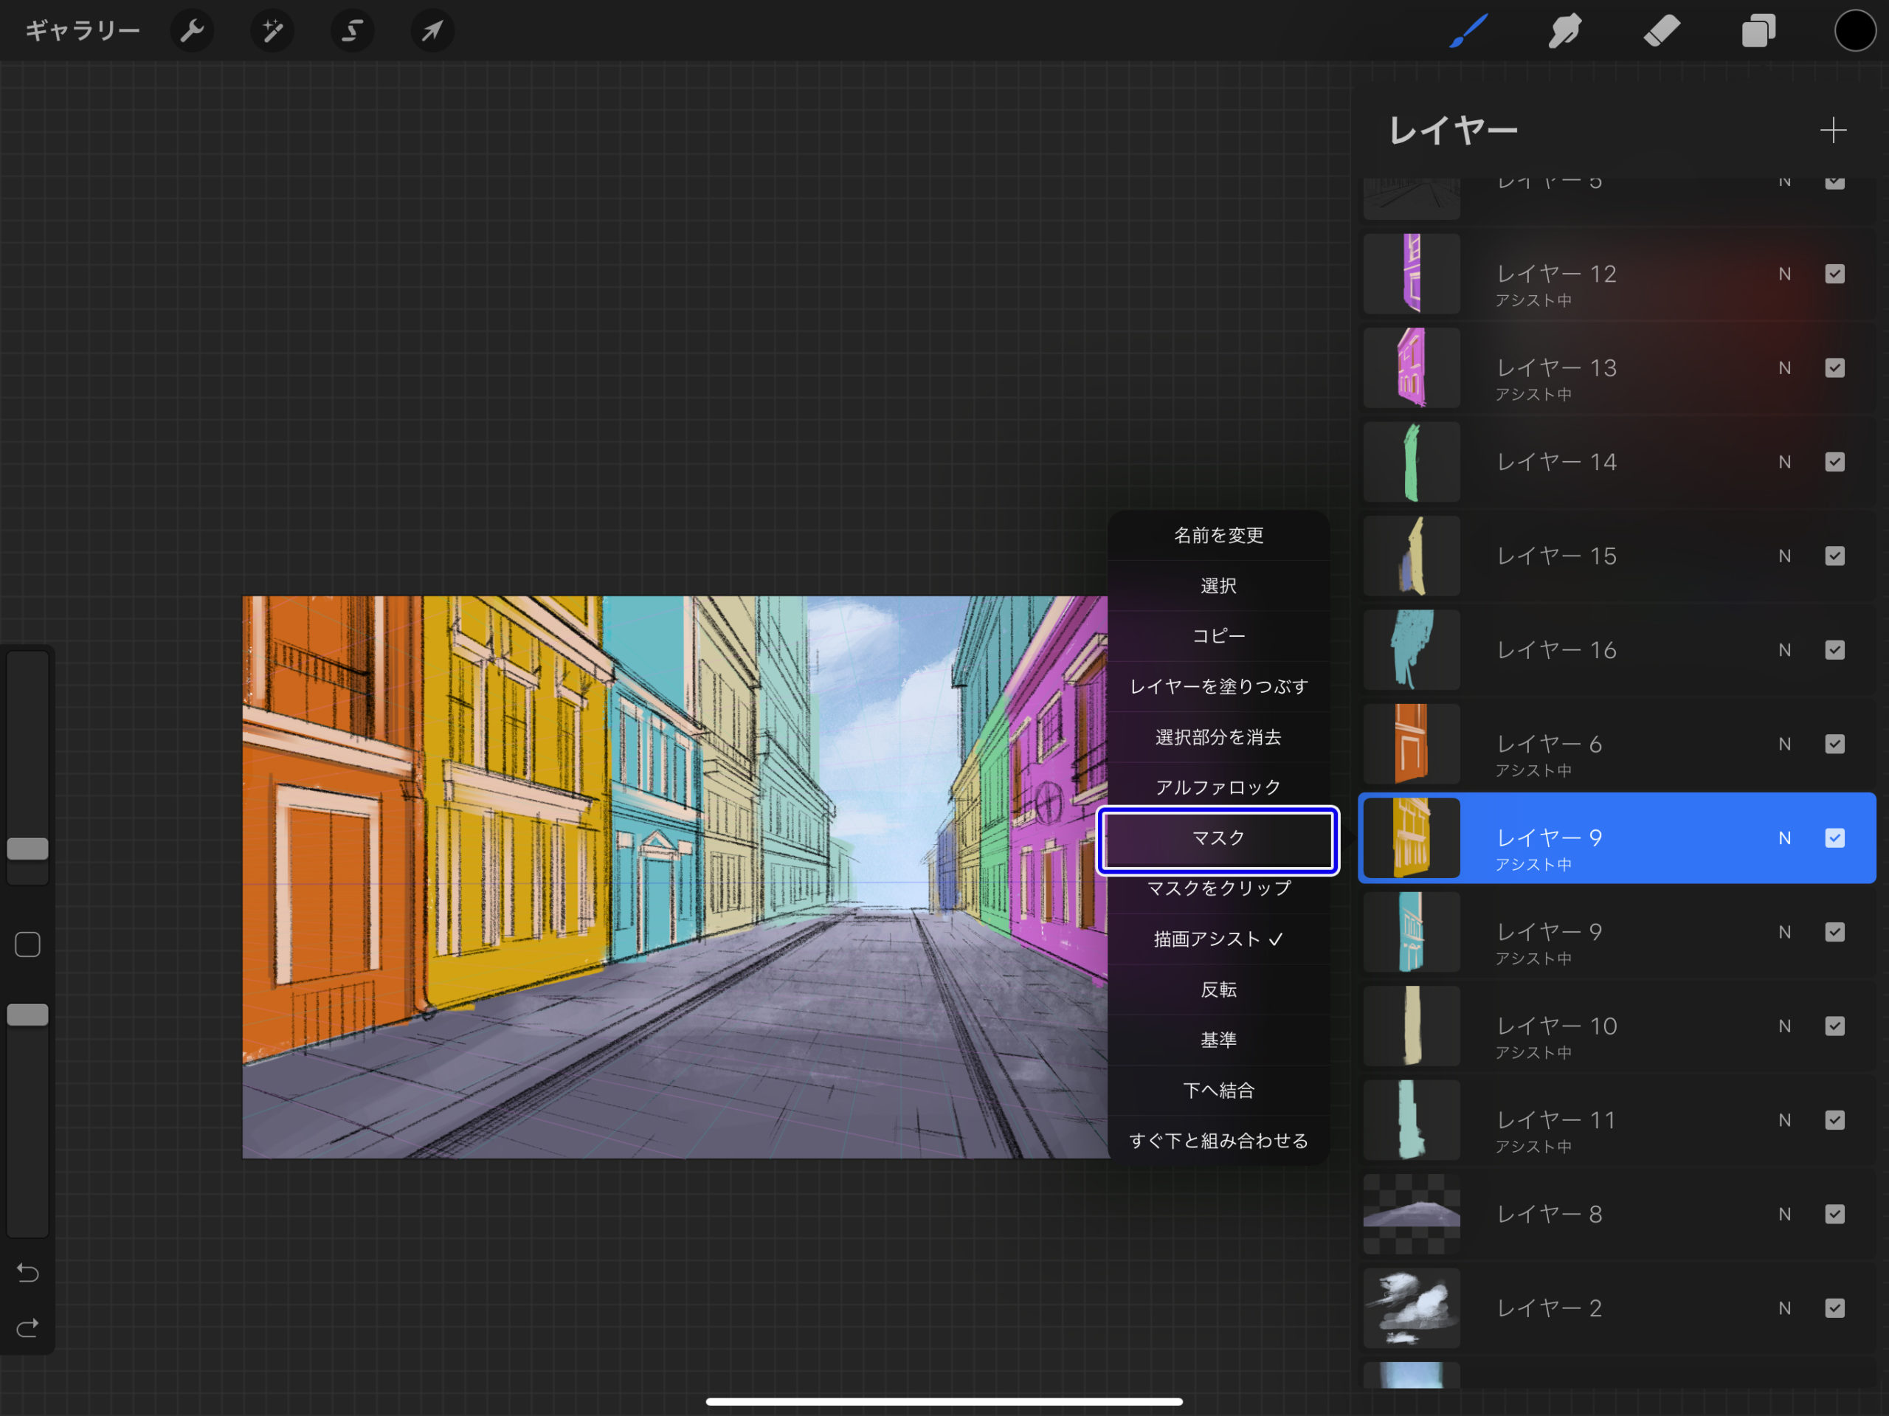Tap the undo arrow icon
Screen dimensions: 1889x1416
(27, 1273)
